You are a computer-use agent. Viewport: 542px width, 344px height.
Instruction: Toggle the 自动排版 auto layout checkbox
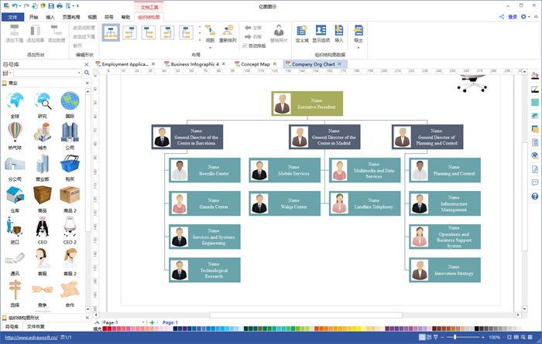245,46
